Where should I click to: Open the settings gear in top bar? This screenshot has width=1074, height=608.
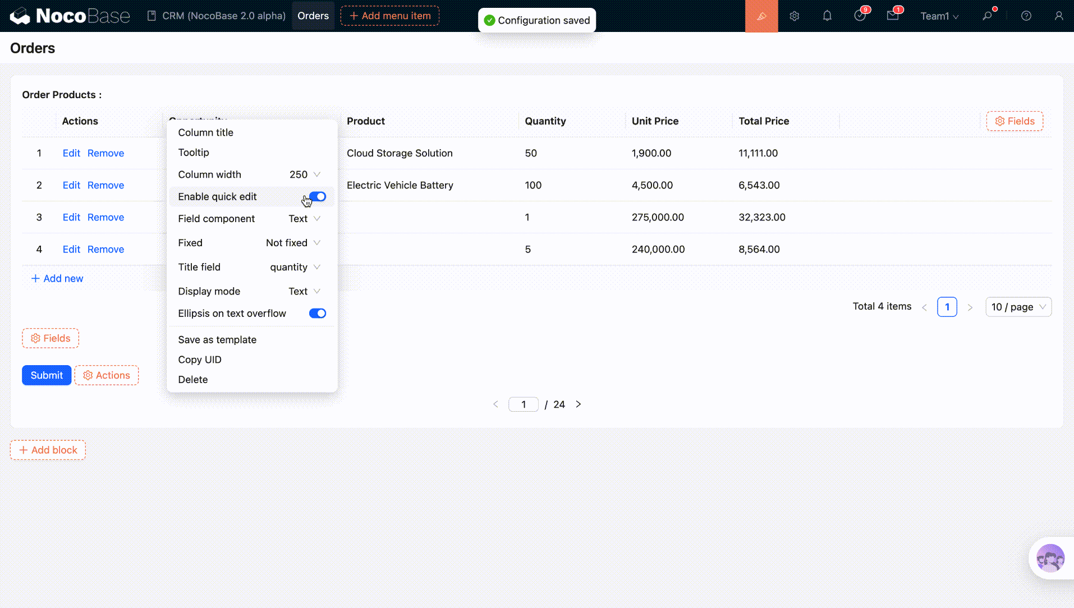click(794, 16)
